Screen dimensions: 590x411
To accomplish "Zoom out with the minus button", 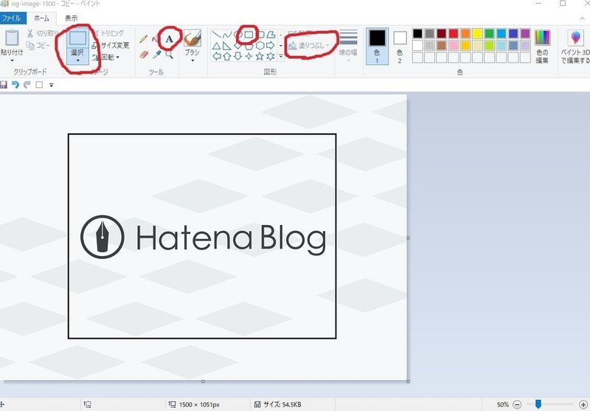I will pos(517,404).
